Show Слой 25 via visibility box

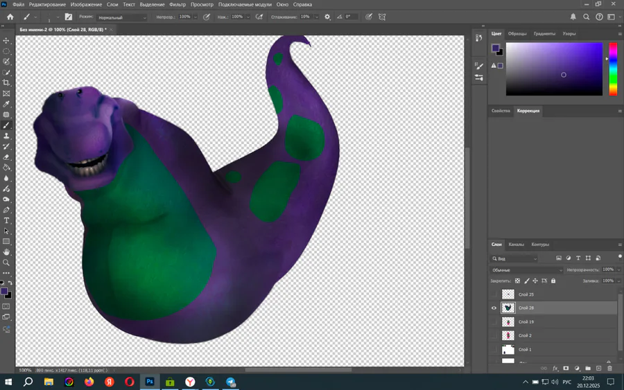[x=494, y=294]
